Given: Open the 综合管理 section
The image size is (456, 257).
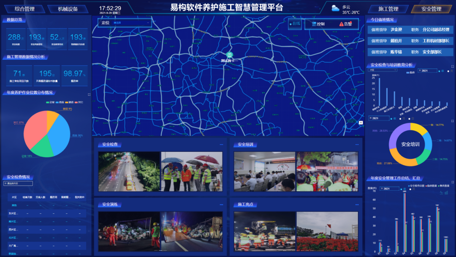Looking at the screenshot, I should click(24, 9).
